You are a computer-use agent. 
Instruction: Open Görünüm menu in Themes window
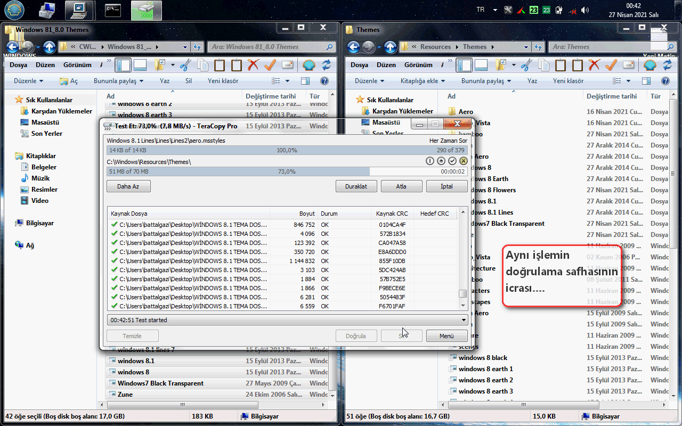(418, 65)
